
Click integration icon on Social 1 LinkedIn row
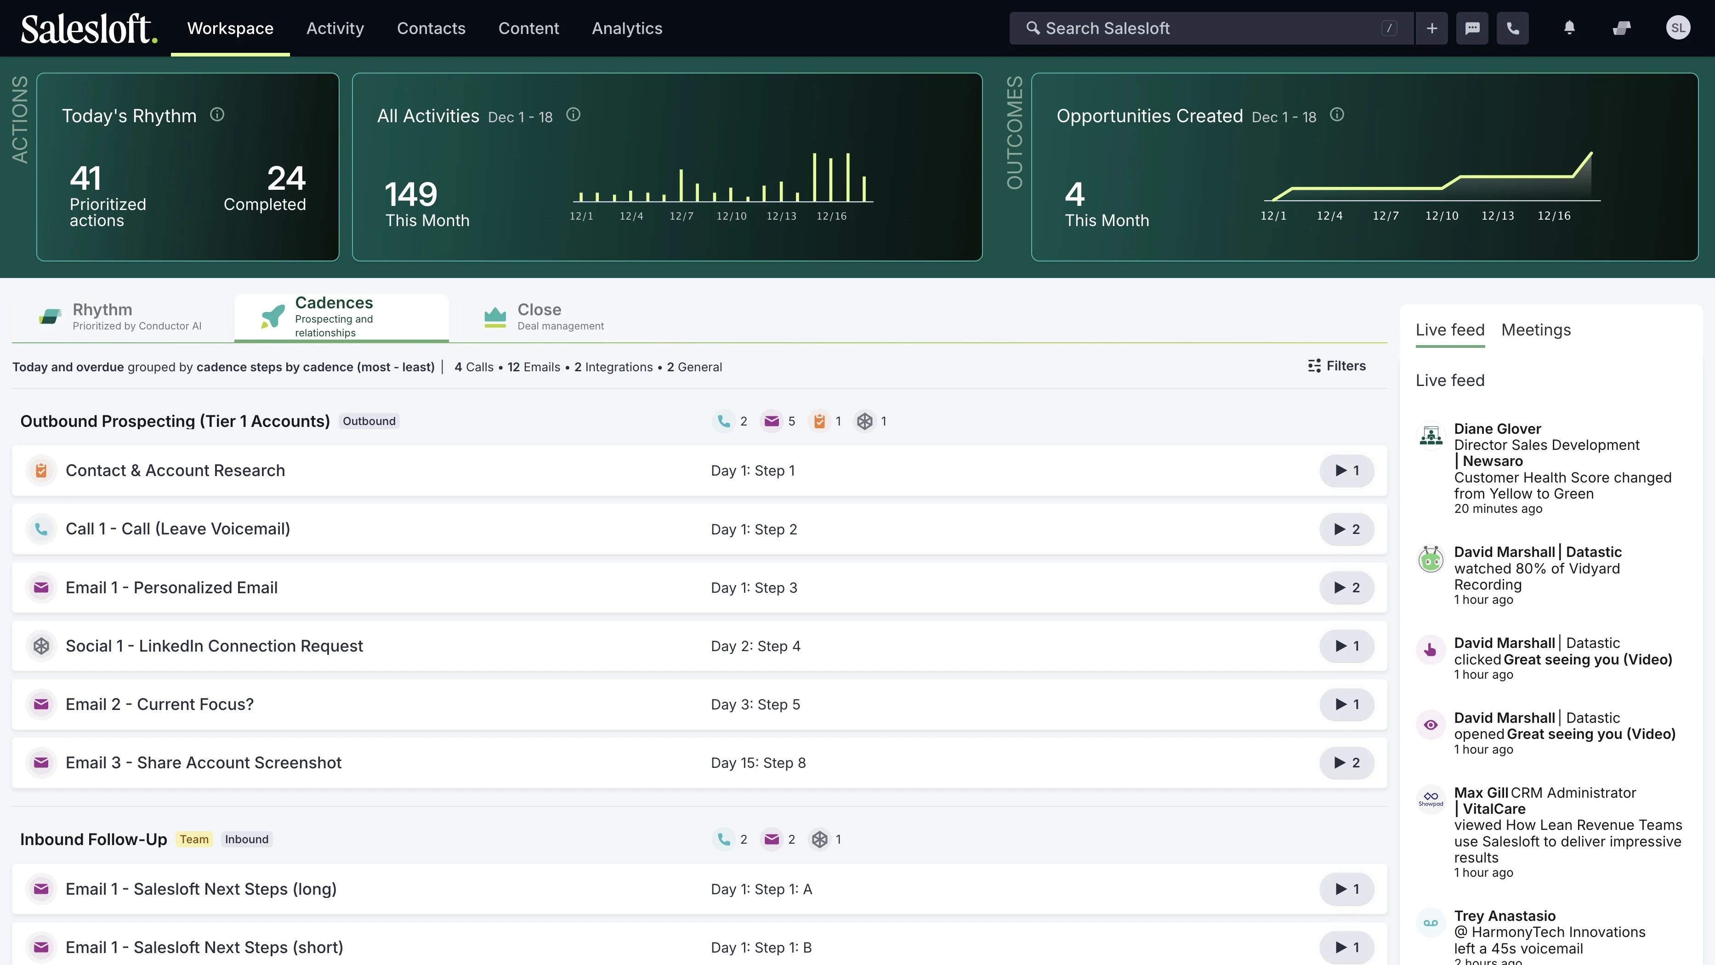[41, 646]
